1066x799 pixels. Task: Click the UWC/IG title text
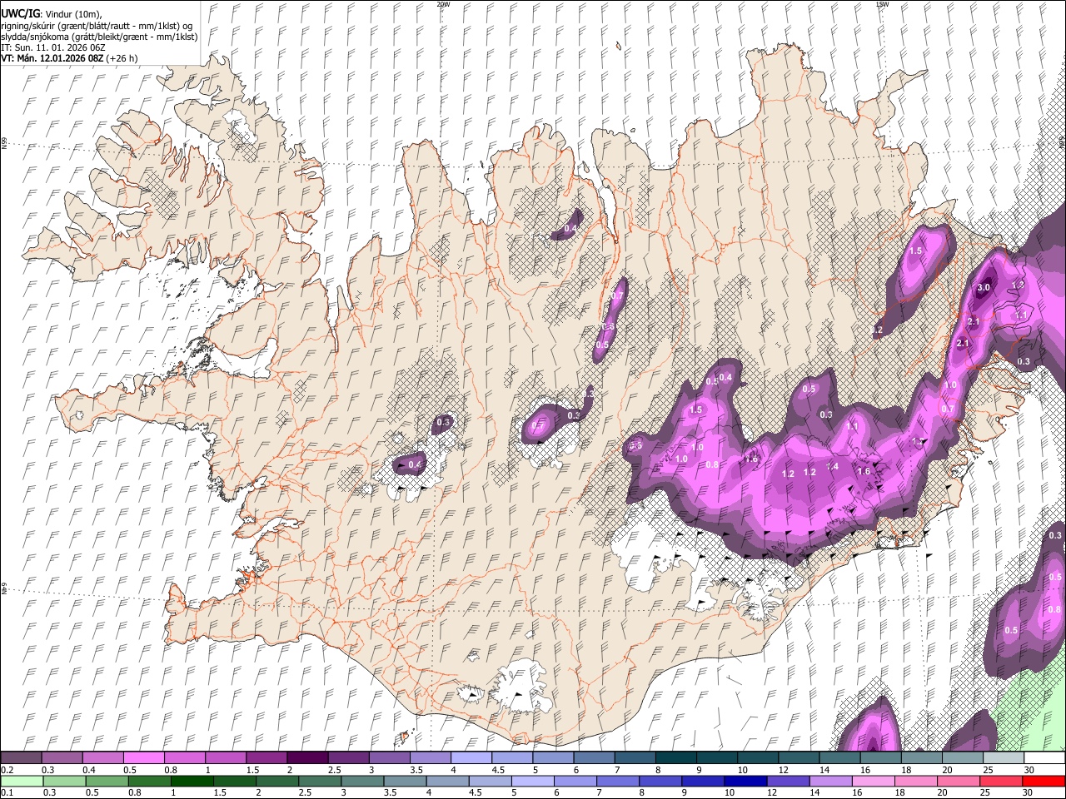click(20, 12)
